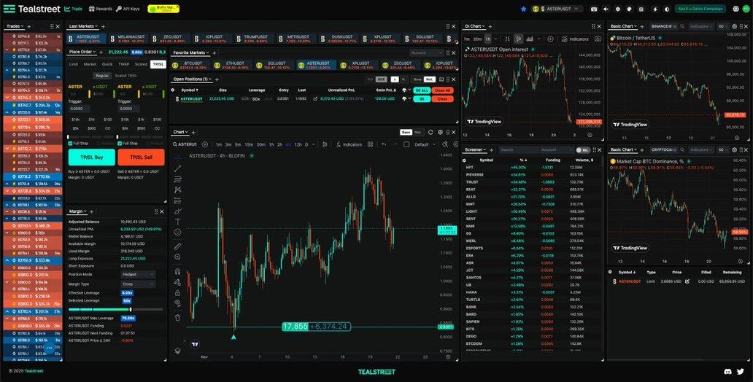Open the Margin Type Cross dropdown
This screenshot has width=753, height=382.
coord(138,284)
